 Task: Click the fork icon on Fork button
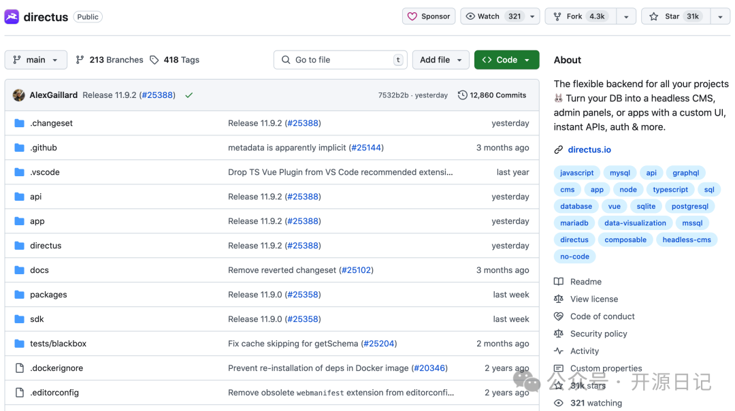pos(557,16)
